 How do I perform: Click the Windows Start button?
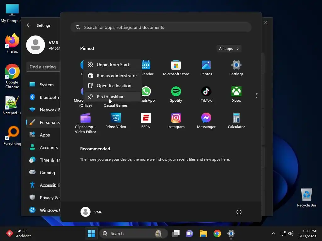tap(92, 233)
